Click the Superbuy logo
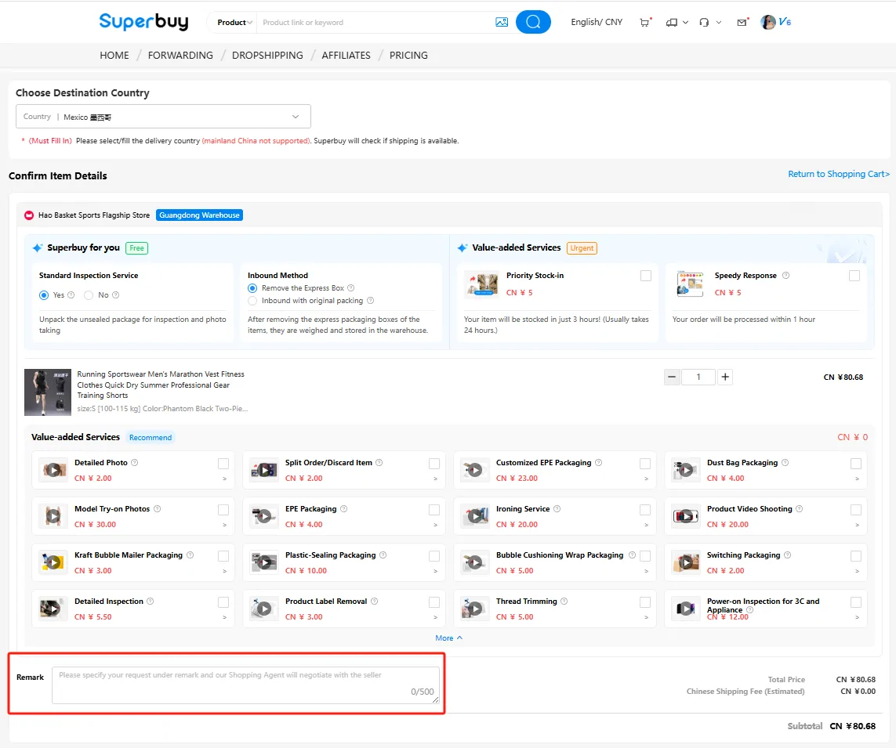The width and height of the screenshot is (896, 748). (143, 22)
